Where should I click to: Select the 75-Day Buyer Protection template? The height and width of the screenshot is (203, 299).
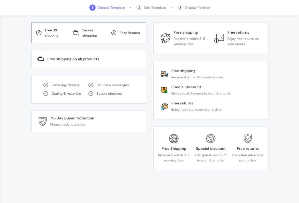pyautogui.click(x=89, y=121)
